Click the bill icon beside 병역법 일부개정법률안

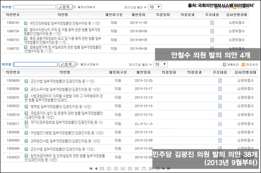(26, 107)
